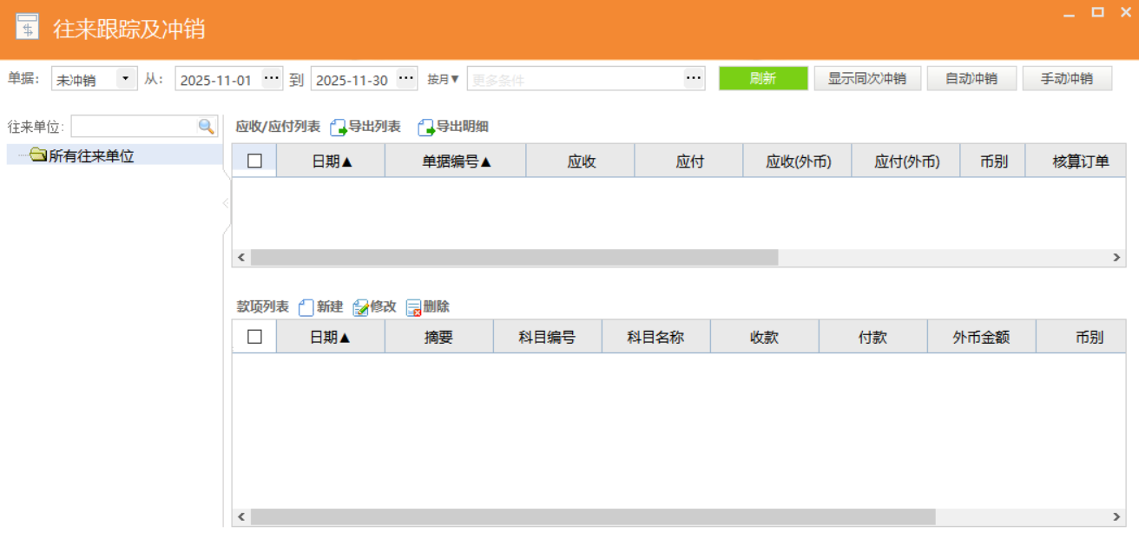Open the end date picker via its ... icon

pyautogui.click(x=405, y=78)
